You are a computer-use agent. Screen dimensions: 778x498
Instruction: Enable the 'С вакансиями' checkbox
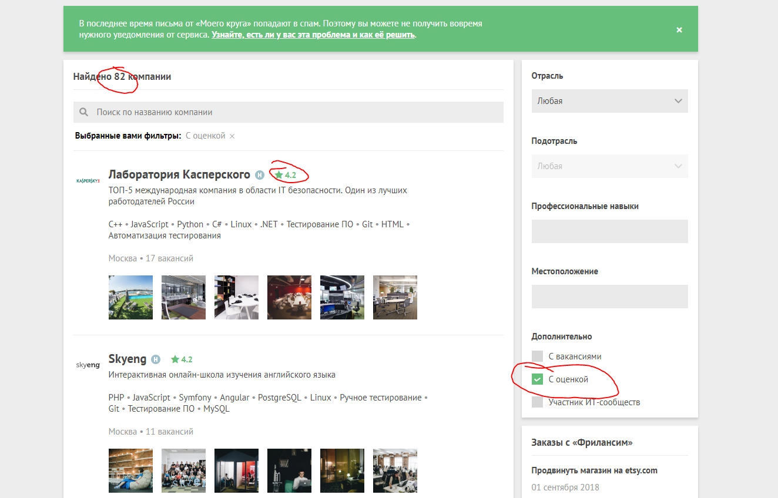pyautogui.click(x=537, y=356)
